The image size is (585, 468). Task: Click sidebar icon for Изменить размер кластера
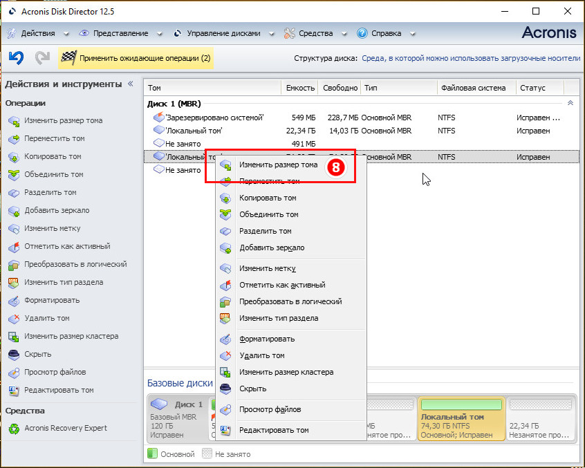pyautogui.click(x=14, y=337)
